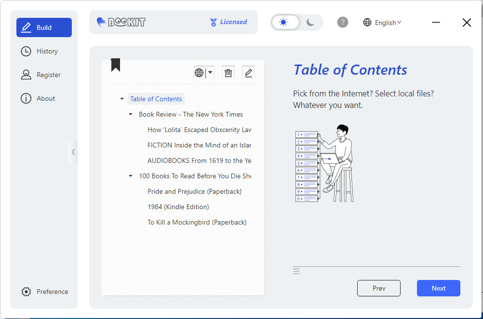Screen dimensions: 483x319
Task: Click the Next button
Action: (439, 288)
